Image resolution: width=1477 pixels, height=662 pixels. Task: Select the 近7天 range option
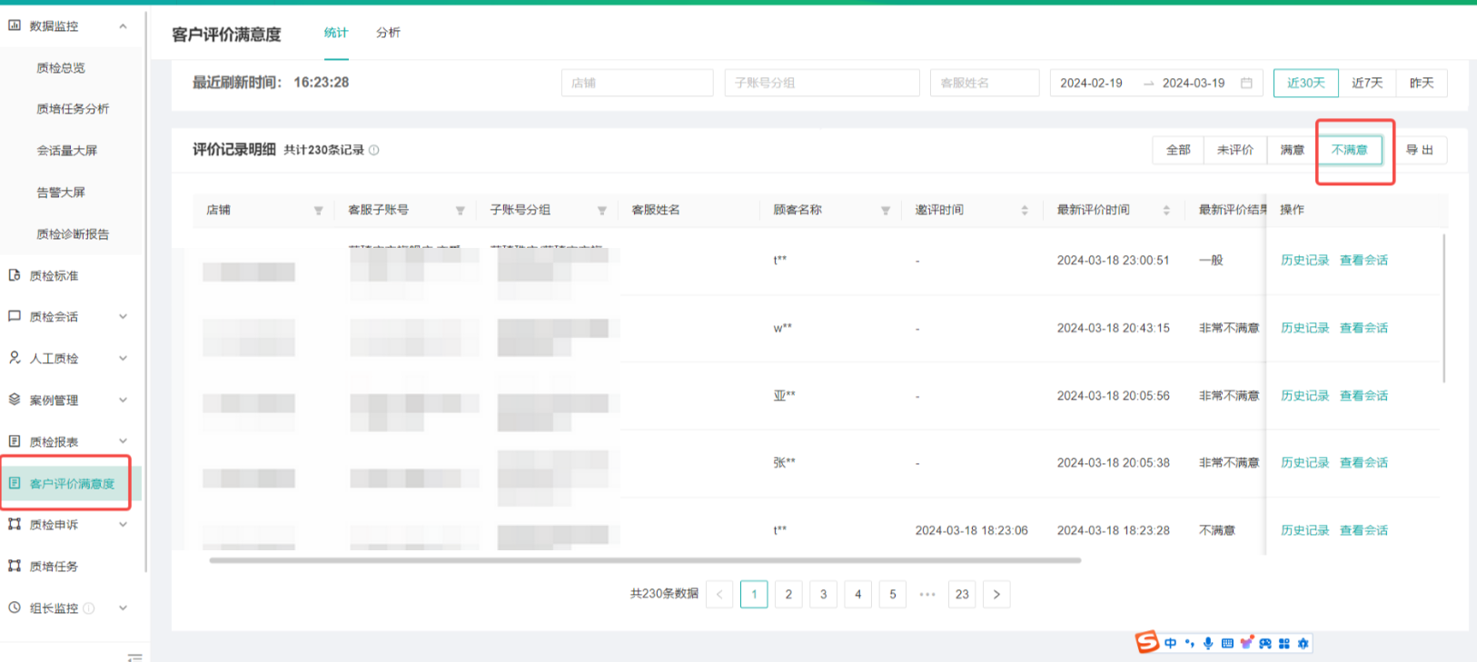click(x=1367, y=83)
